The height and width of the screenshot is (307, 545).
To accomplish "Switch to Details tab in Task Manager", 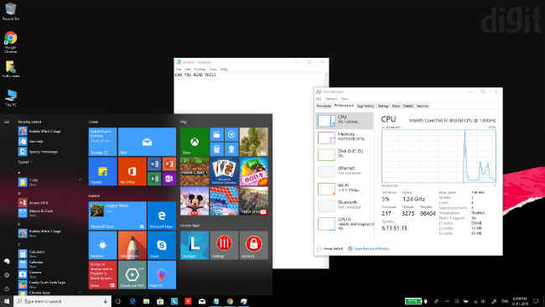I will tap(408, 106).
